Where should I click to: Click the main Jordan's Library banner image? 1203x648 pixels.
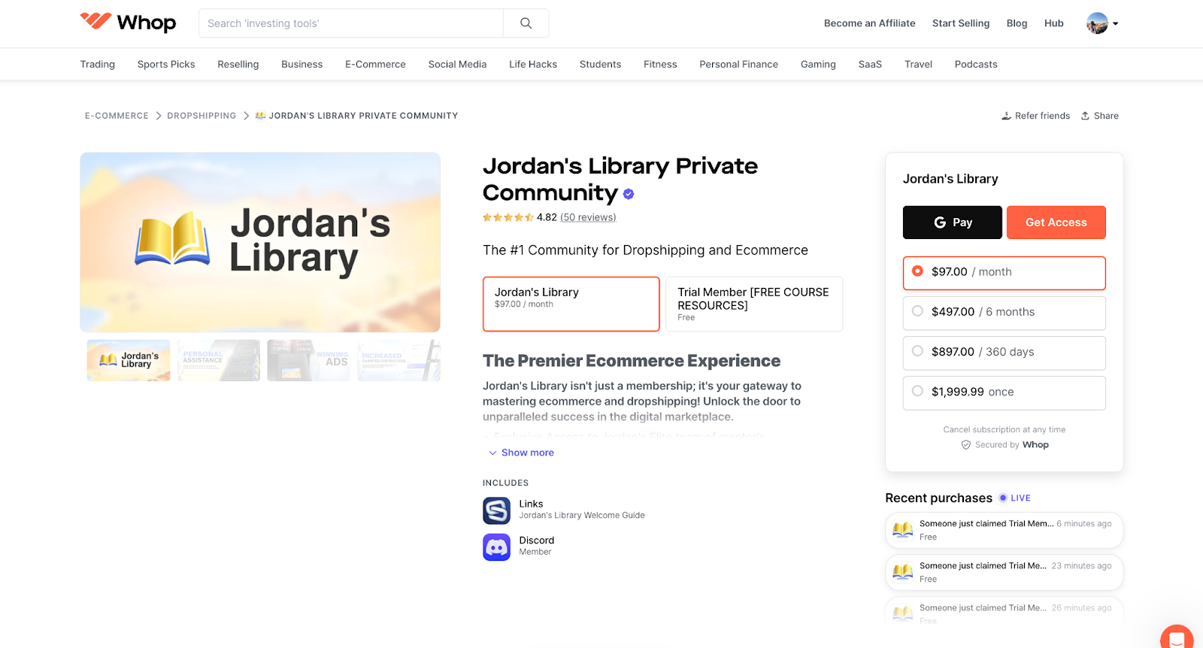point(260,242)
